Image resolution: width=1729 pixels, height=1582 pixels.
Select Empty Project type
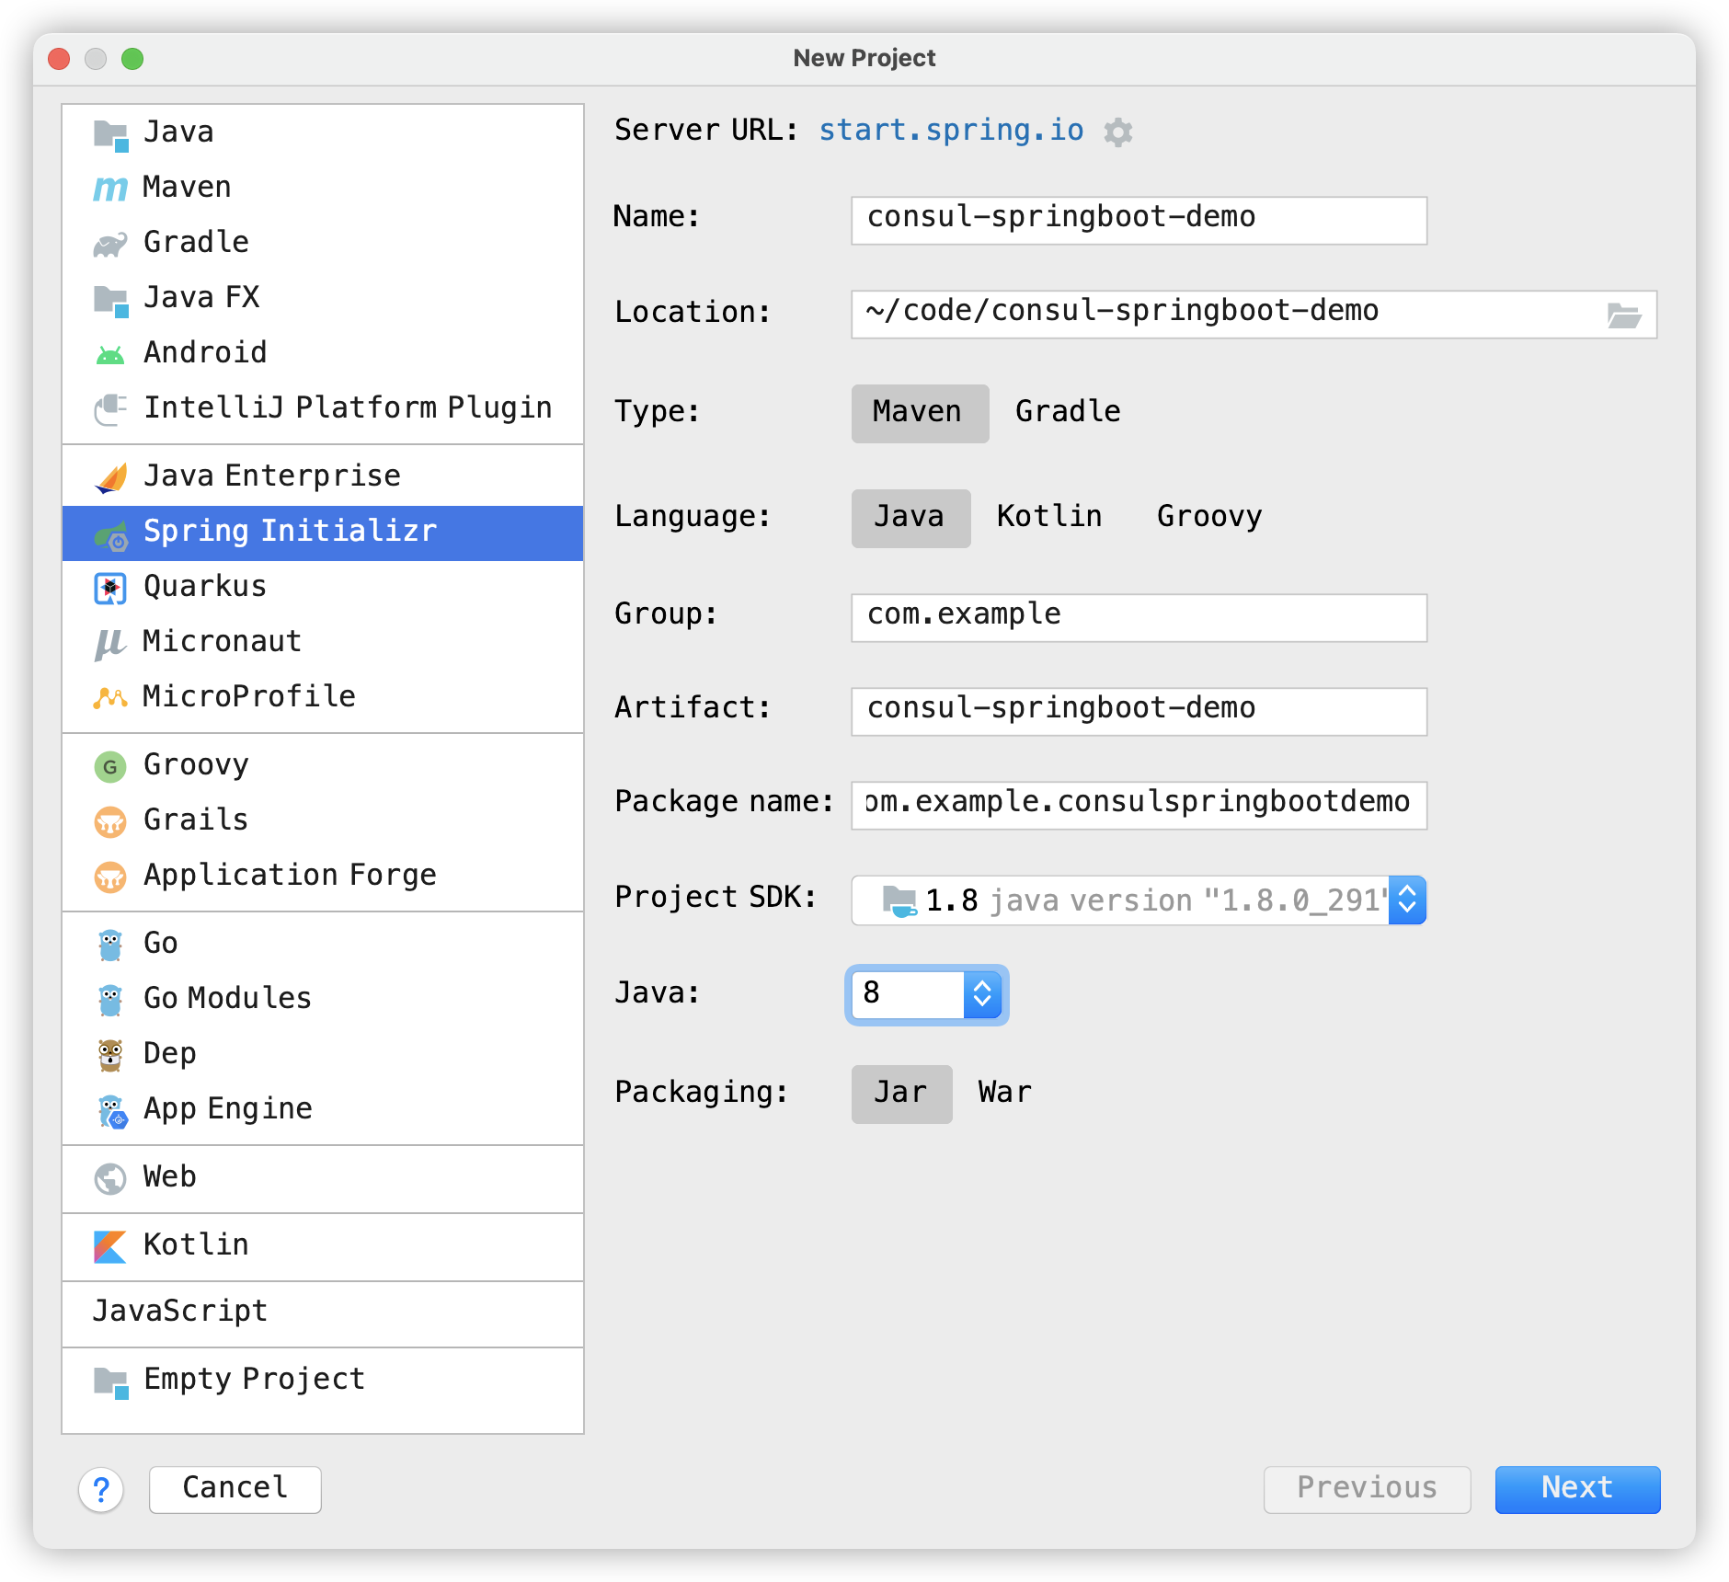click(x=322, y=1380)
